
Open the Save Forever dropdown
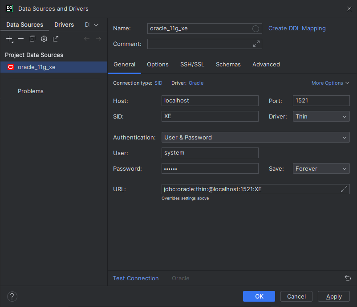tap(321, 169)
